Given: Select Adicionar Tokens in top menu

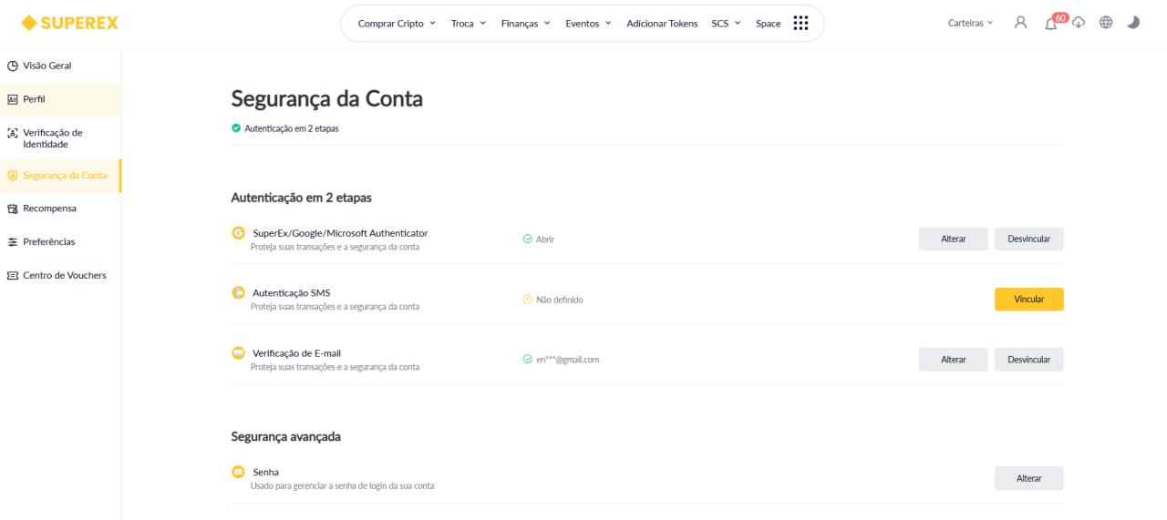Looking at the screenshot, I should pos(662,24).
